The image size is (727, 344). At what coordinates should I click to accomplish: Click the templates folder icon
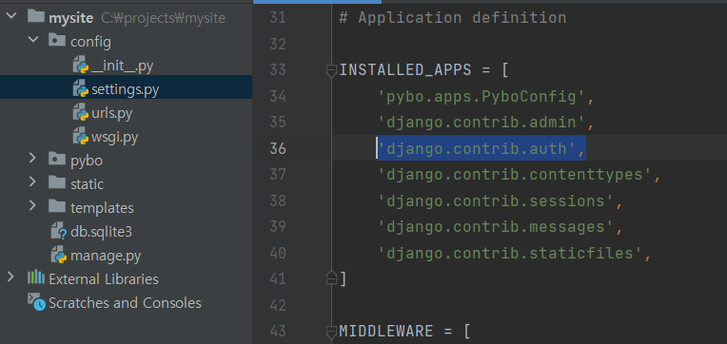coord(57,206)
